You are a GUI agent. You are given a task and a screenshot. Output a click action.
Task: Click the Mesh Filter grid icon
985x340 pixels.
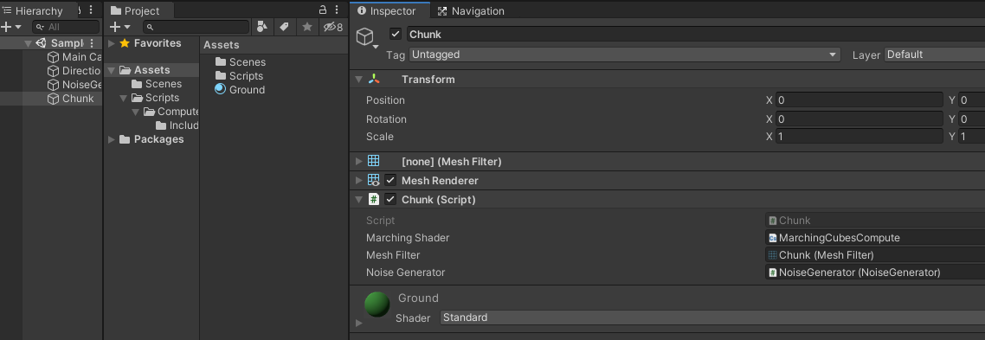tap(374, 162)
